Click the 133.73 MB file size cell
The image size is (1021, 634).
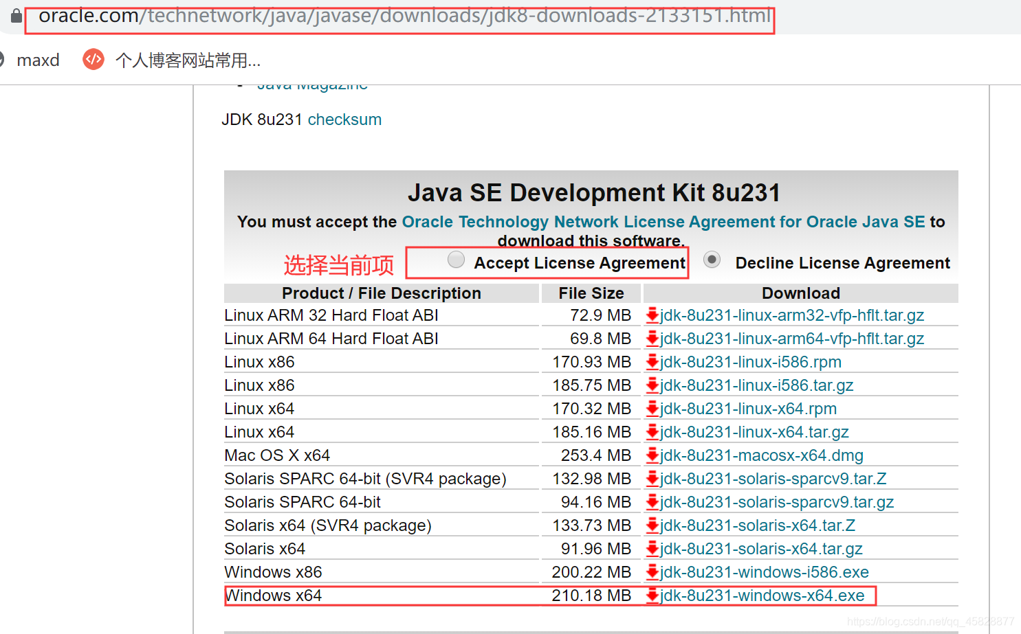[x=591, y=525]
